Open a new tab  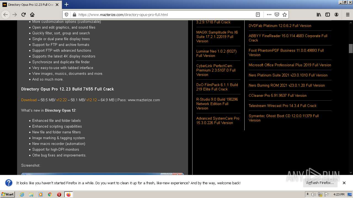(x=66, y=4)
